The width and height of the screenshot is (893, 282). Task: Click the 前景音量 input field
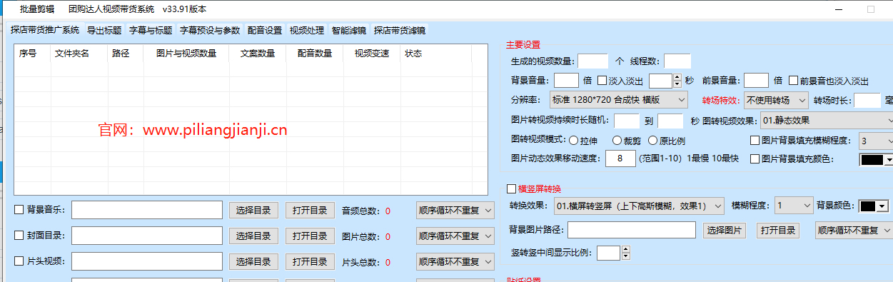(756, 81)
